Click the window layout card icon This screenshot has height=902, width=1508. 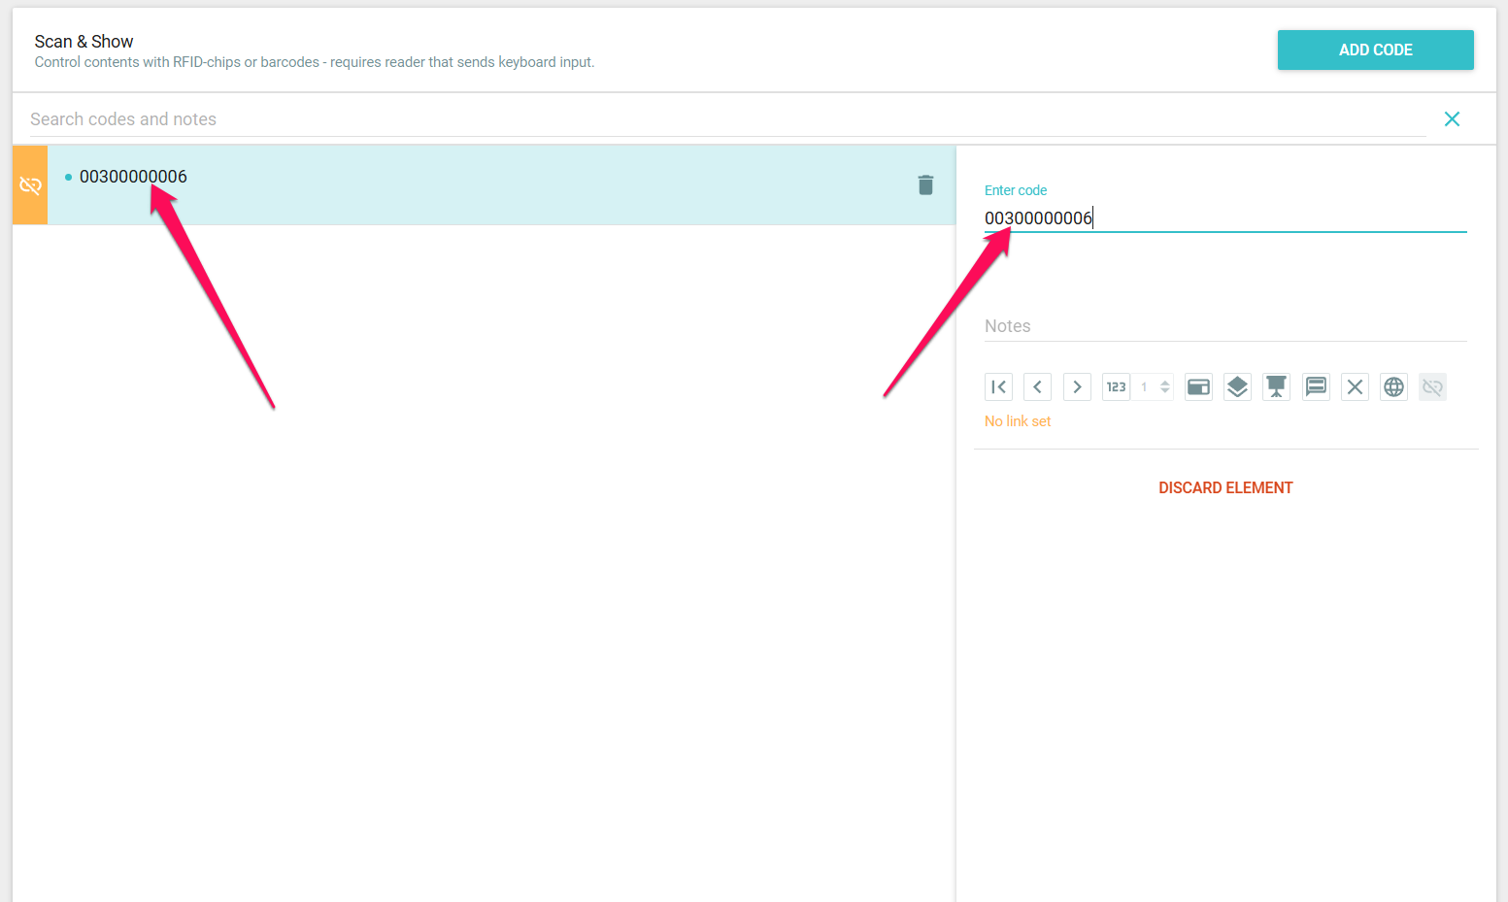1198,387
